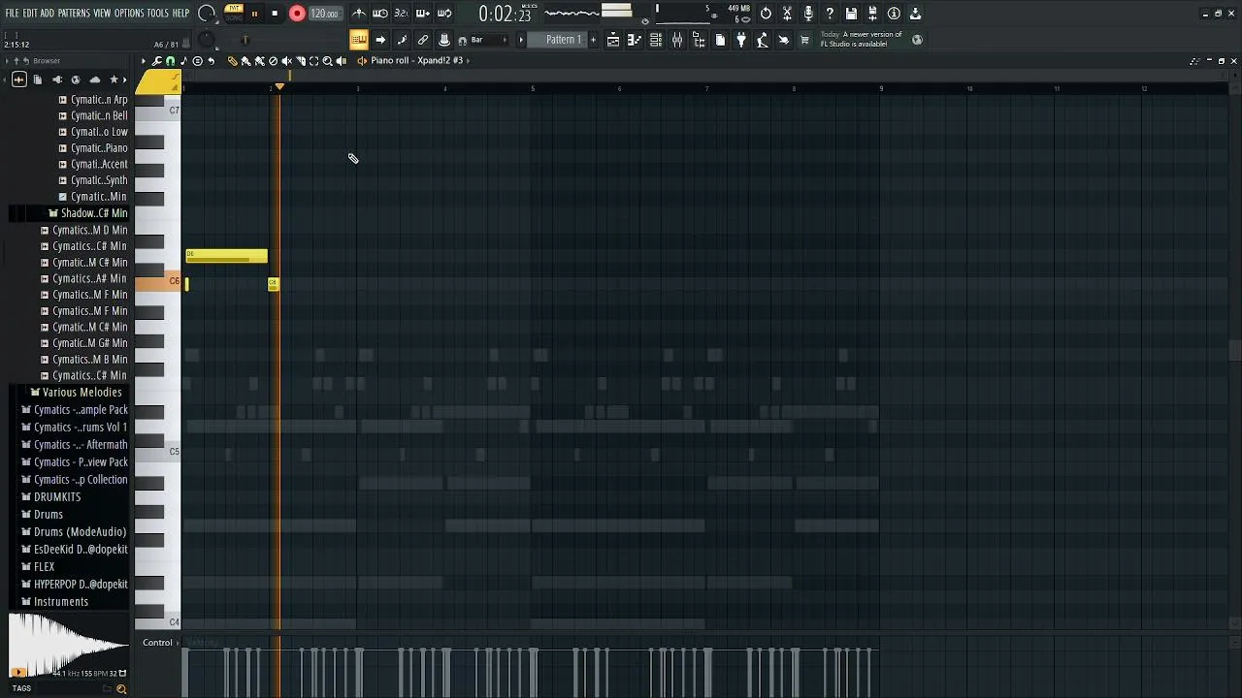Click the record button

(x=297, y=14)
